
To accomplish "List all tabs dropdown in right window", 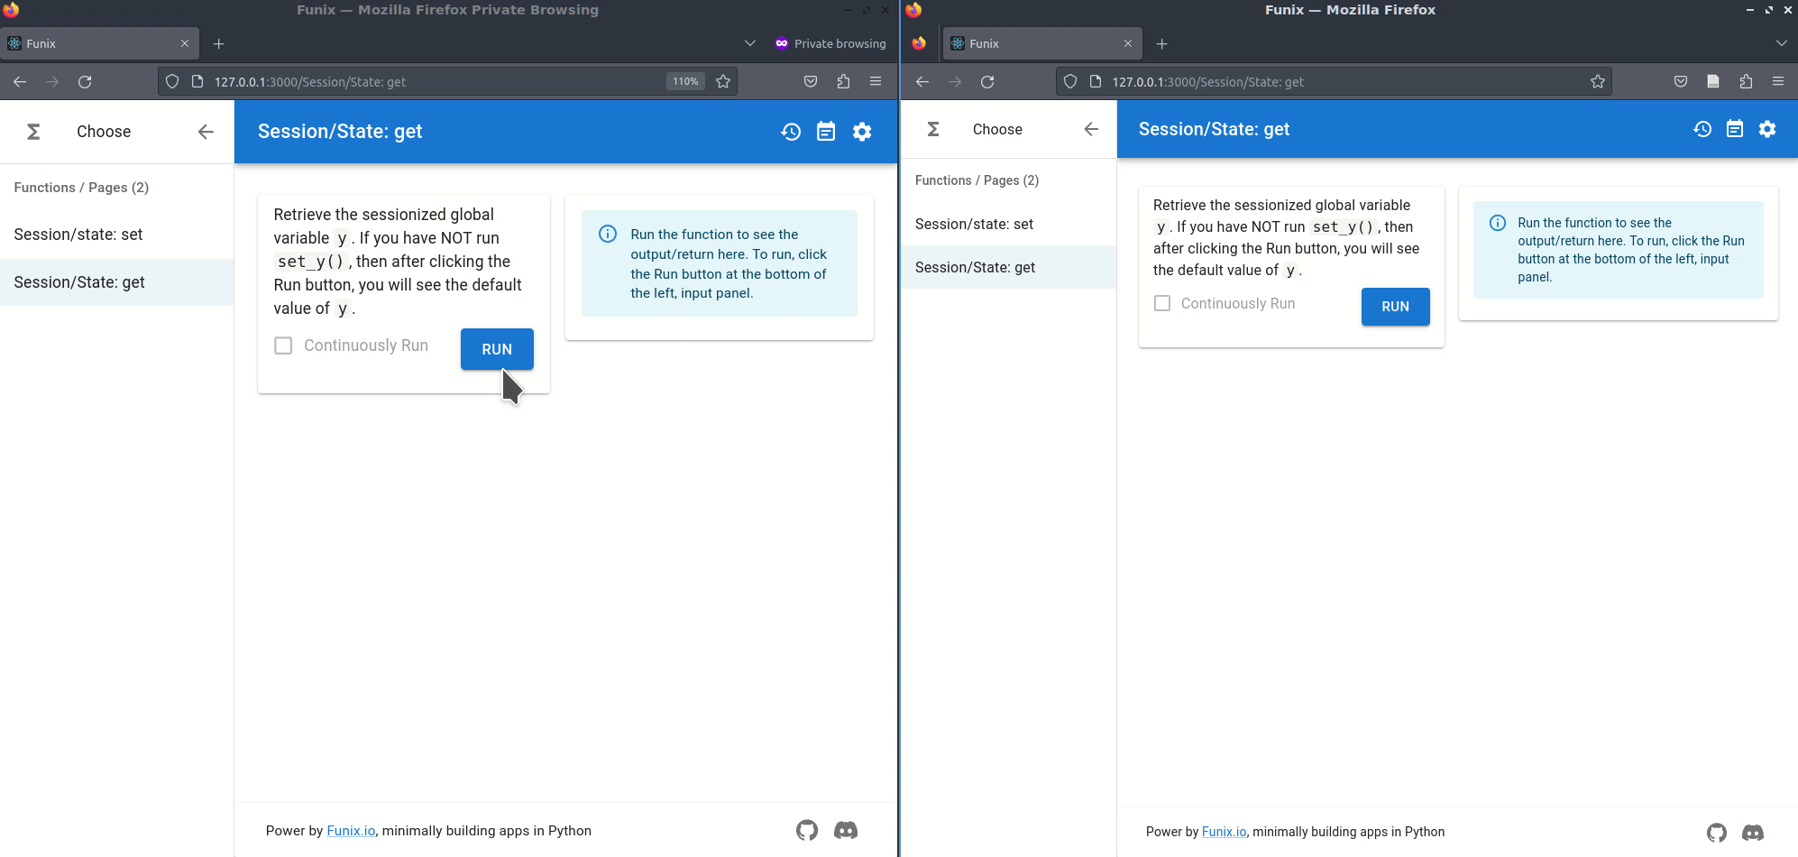I will click(1782, 43).
